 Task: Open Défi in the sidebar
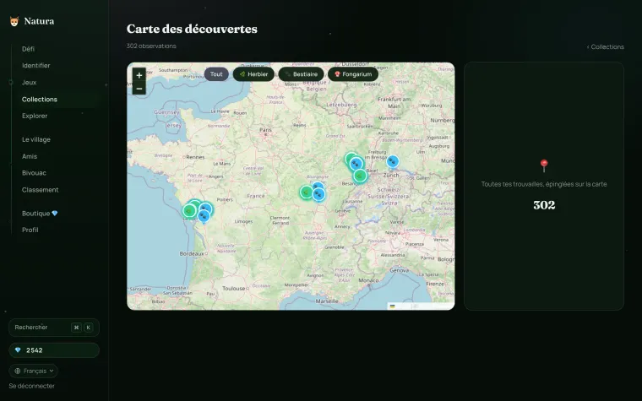(28, 49)
